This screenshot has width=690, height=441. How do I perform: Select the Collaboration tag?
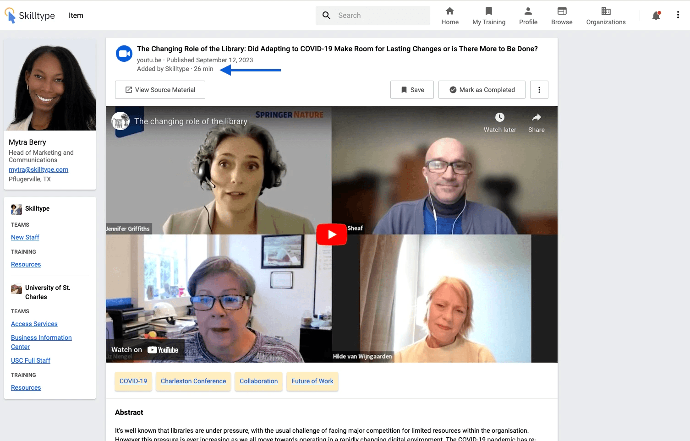pos(259,381)
